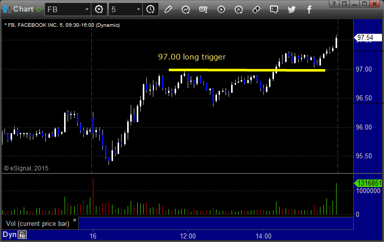Share chart via Facebook icon
Screen dimensions: 384x242
(x=309, y=10)
